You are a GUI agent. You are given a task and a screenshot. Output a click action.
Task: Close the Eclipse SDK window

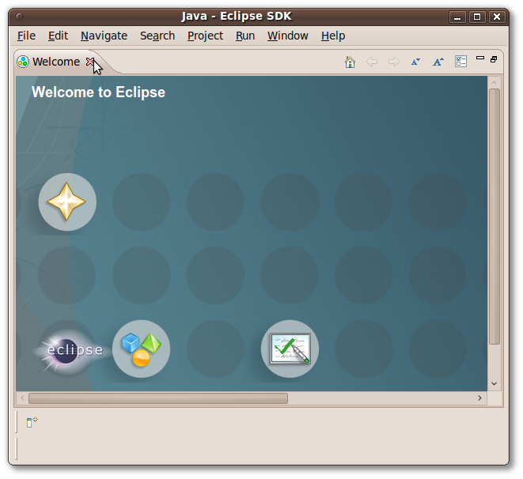[497, 17]
